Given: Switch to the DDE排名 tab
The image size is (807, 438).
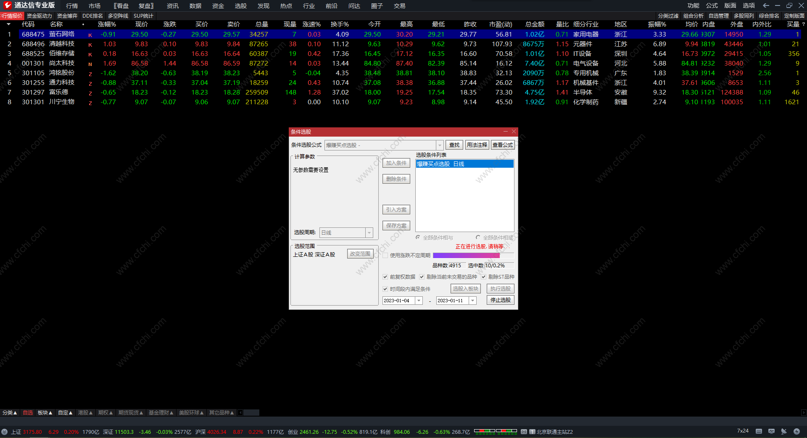Looking at the screenshot, I should pos(92,16).
